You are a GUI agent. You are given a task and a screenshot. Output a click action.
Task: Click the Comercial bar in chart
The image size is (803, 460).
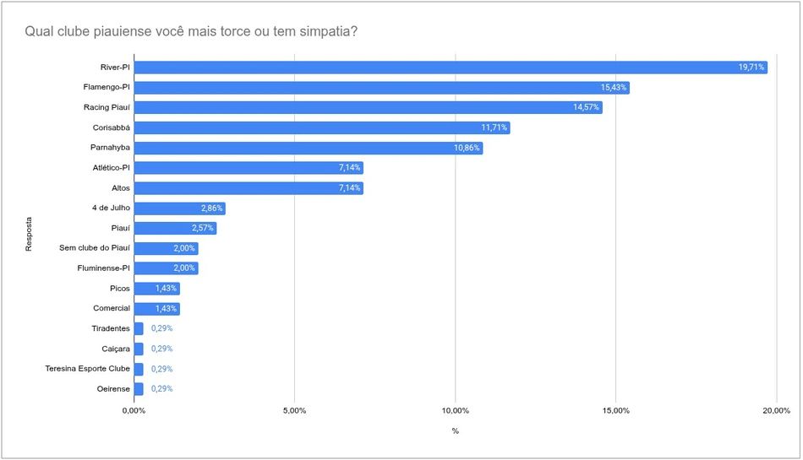(x=156, y=309)
